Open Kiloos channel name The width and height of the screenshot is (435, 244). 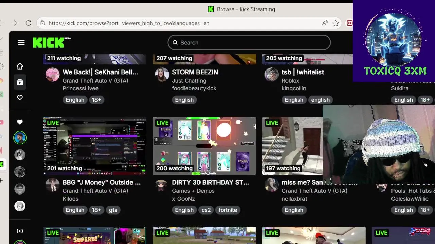tap(70, 199)
